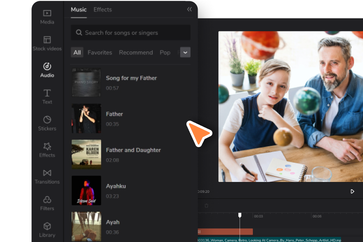Filter songs by Recommend category
Screen dimensions: 363x242
[136, 53]
